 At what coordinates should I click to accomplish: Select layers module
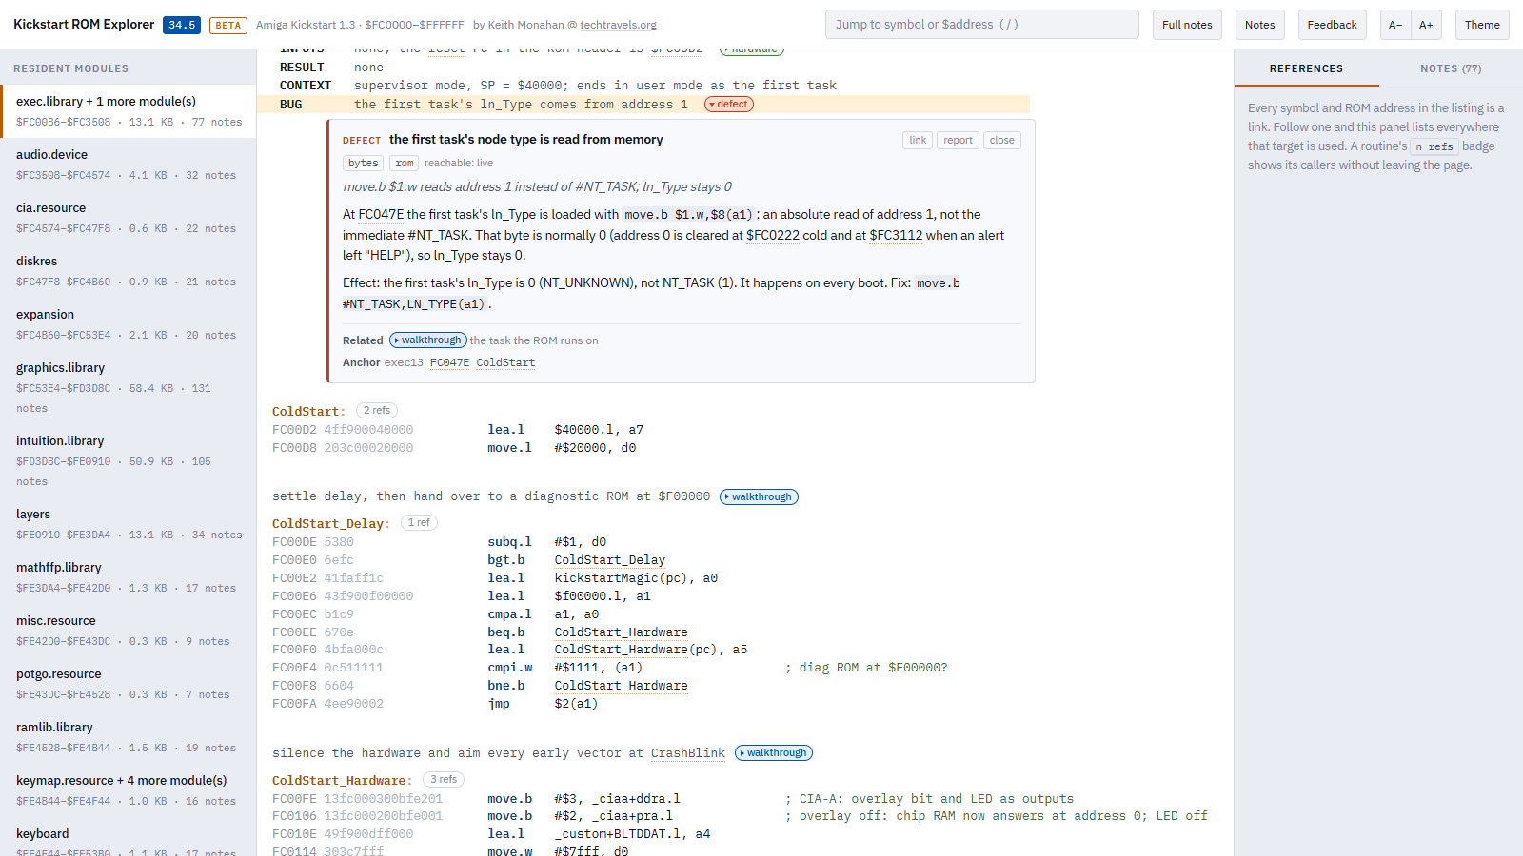(129, 524)
